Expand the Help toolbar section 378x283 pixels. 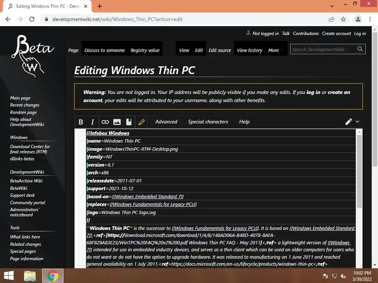coord(244,122)
